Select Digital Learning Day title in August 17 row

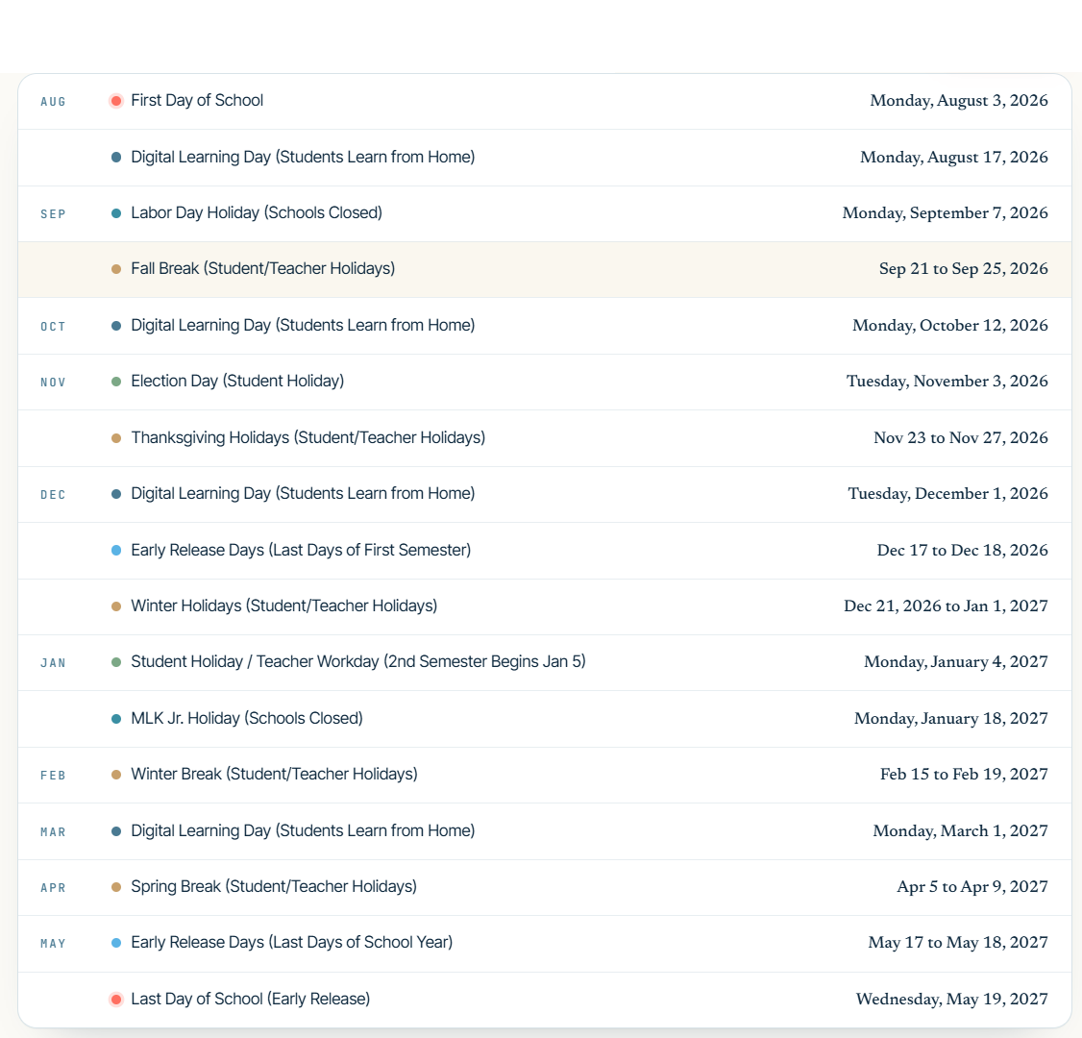click(303, 158)
